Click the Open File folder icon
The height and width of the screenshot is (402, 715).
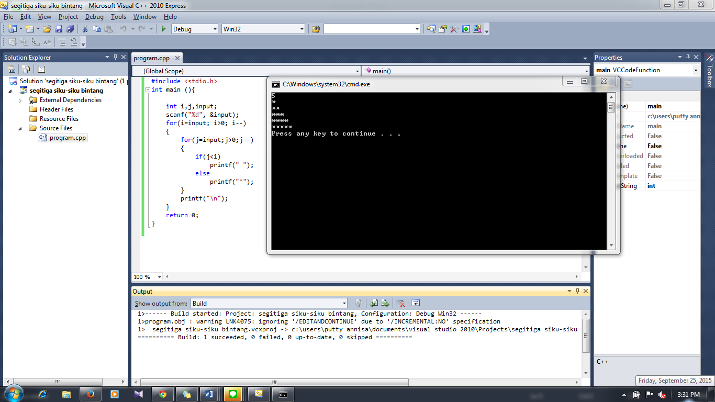[47, 29]
